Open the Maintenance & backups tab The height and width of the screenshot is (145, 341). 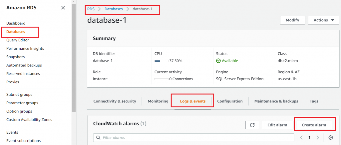click(x=276, y=101)
